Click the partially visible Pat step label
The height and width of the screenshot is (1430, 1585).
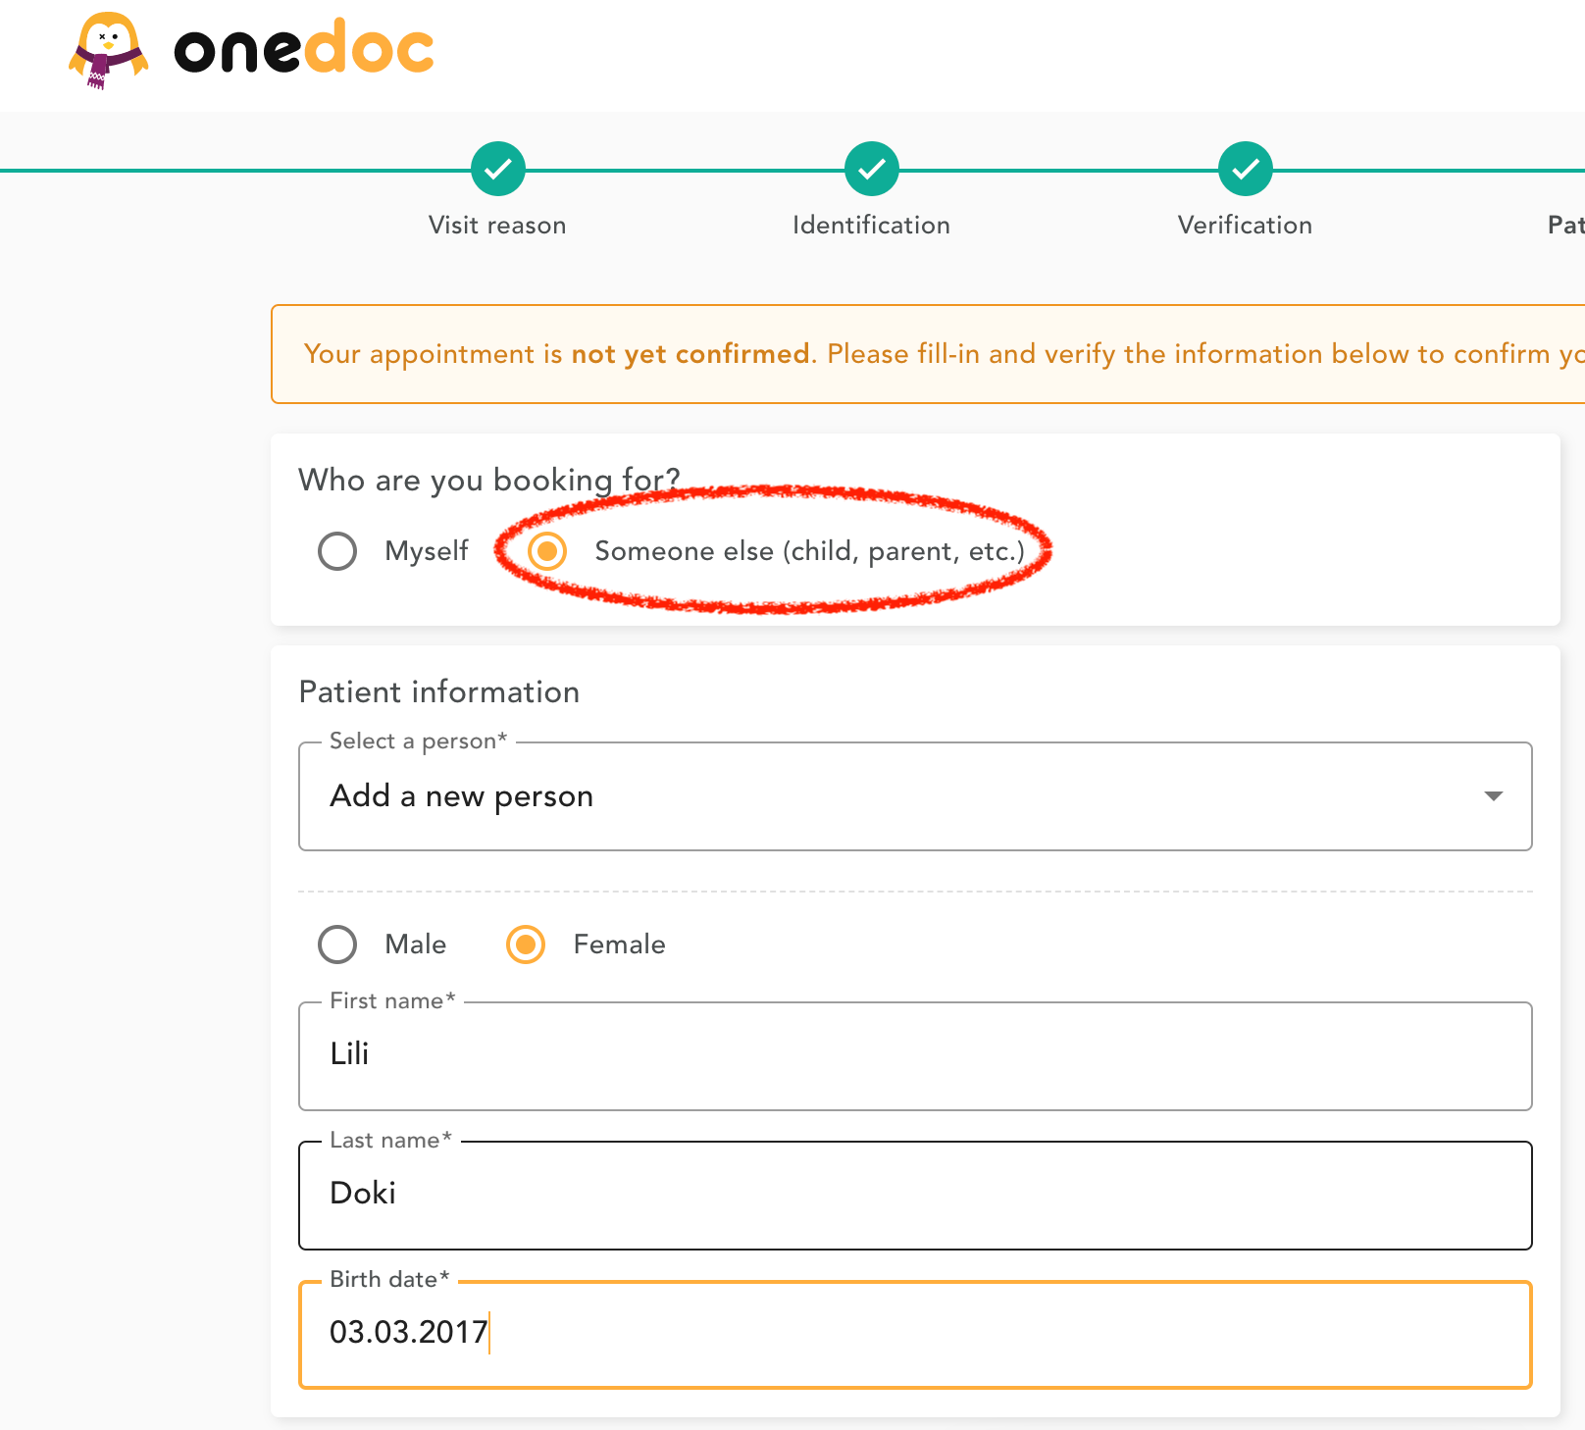pyautogui.click(x=1565, y=226)
